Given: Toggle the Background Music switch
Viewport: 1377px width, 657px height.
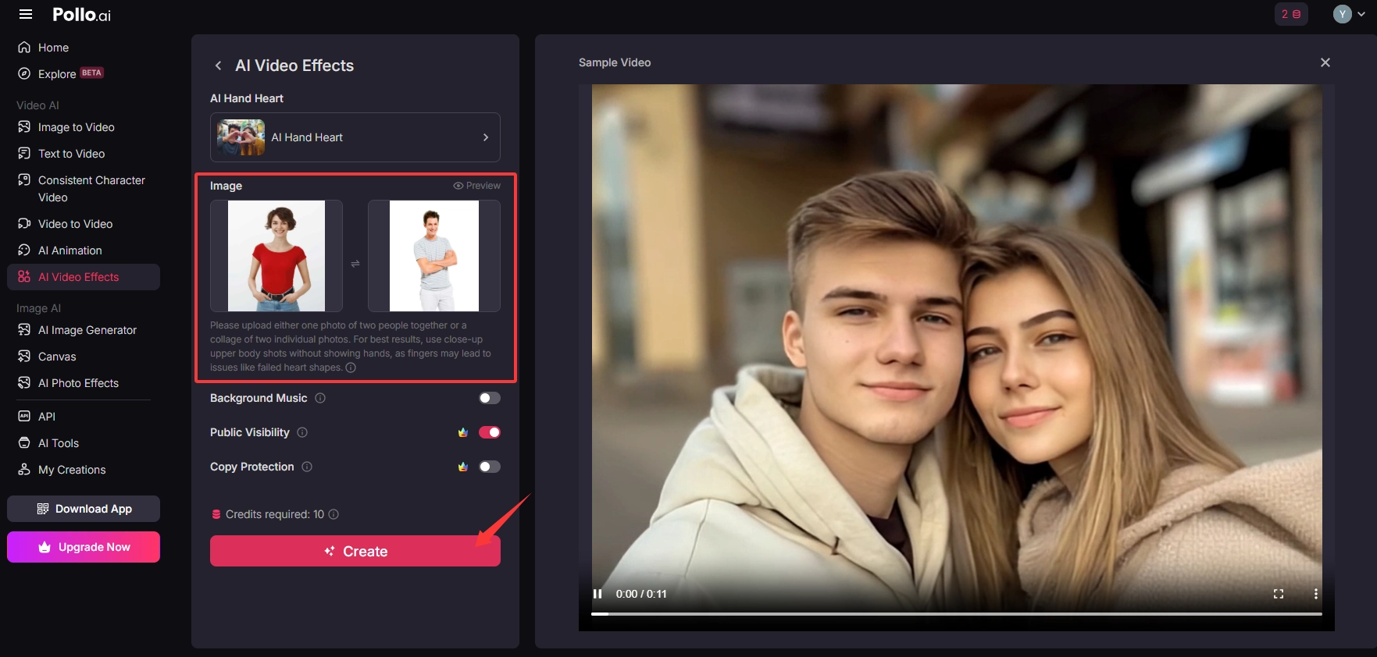Looking at the screenshot, I should pos(490,398).
